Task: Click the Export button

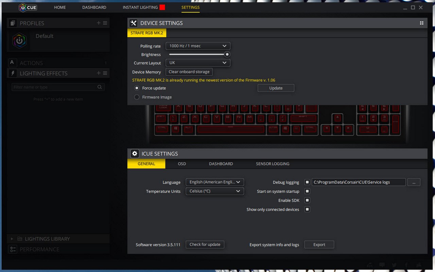Action: 319,245
